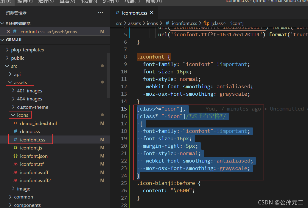This screenshot has height=208, width=308.
Task: Expand the plop-templates folder
Action: [7, 50]
